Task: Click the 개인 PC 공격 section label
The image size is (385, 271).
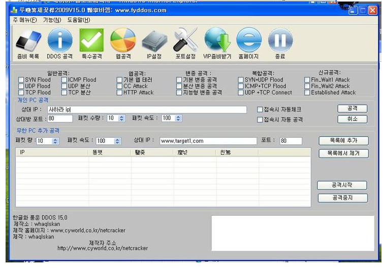Action: [x=33, y=100]
